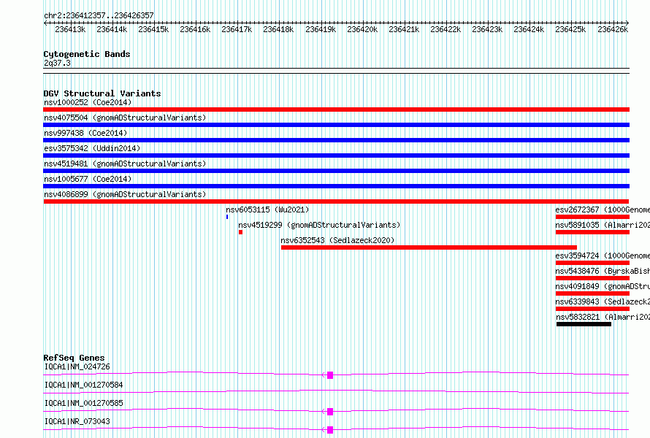Viewport: 650px width, 438px height.
Task: Click the nsv1000252 (Coe2014) red variant bar
Action: pyautogui.click(x=336, y=109)
